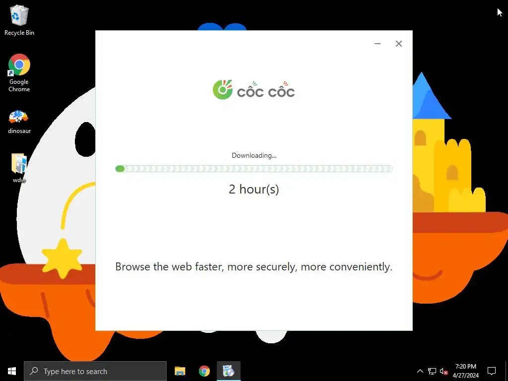508x381 pixels.
Task: Open File Explorer from the taskbar
Action: point(180,371)
